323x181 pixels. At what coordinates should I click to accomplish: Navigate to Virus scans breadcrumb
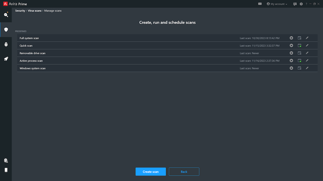[34, 10]
